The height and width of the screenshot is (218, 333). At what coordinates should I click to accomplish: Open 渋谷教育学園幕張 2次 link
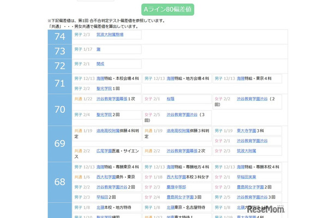[182, 151]
